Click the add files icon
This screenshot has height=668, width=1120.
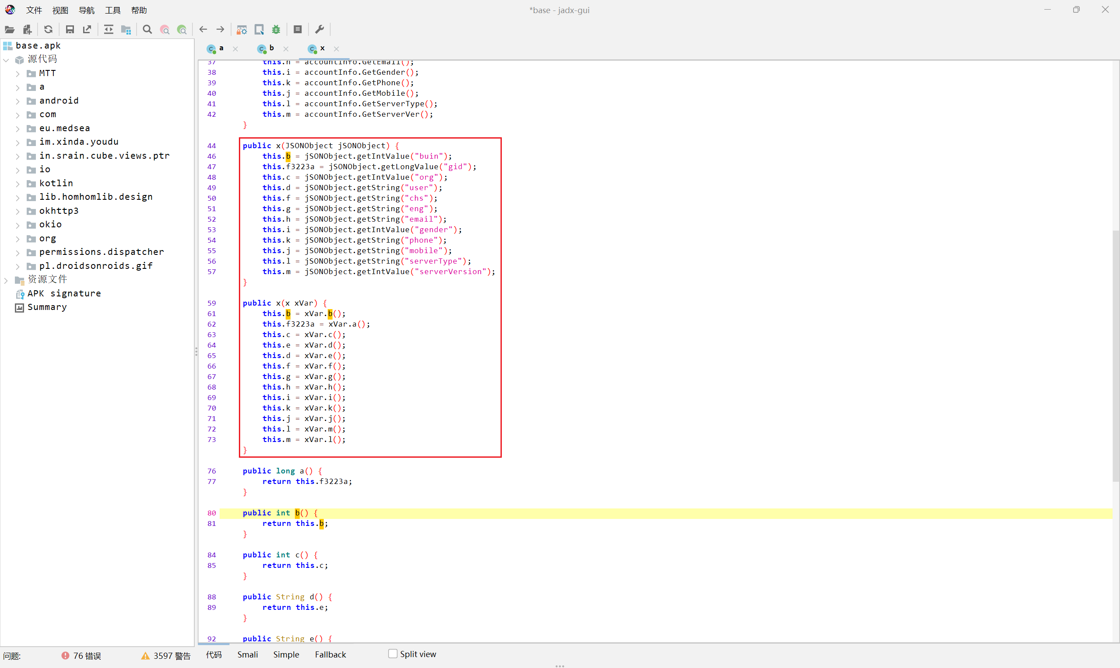pyautogui.click(x=28, y=30)
